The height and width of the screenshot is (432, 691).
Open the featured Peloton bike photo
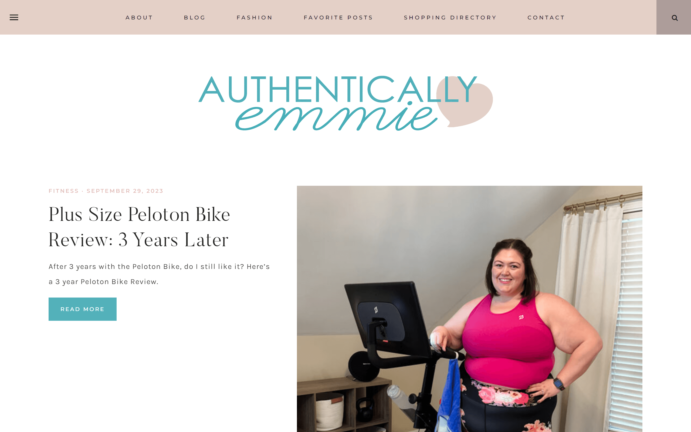coord(469,309)
